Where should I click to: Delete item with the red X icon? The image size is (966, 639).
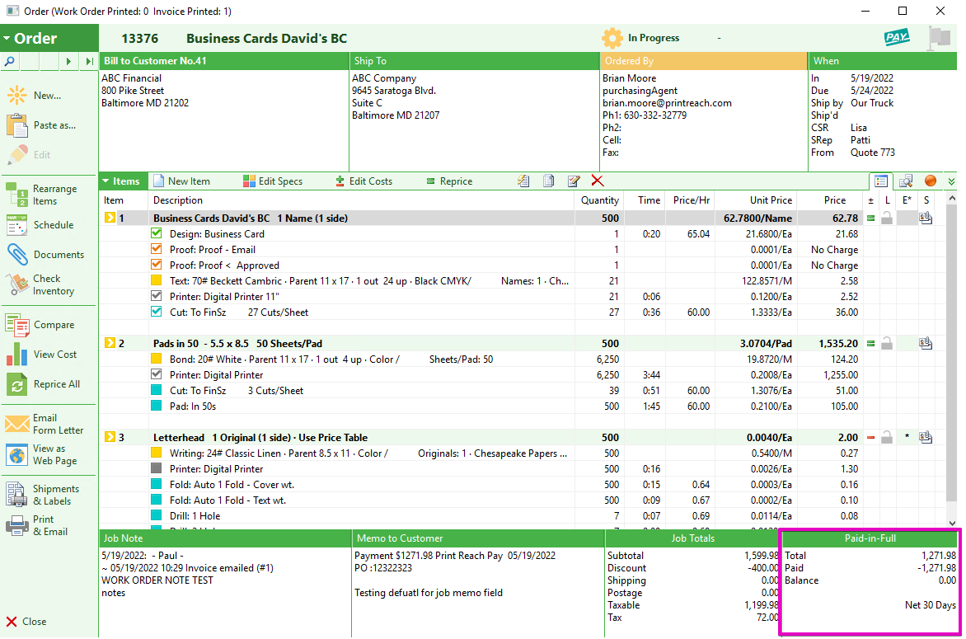click(597, 181)
